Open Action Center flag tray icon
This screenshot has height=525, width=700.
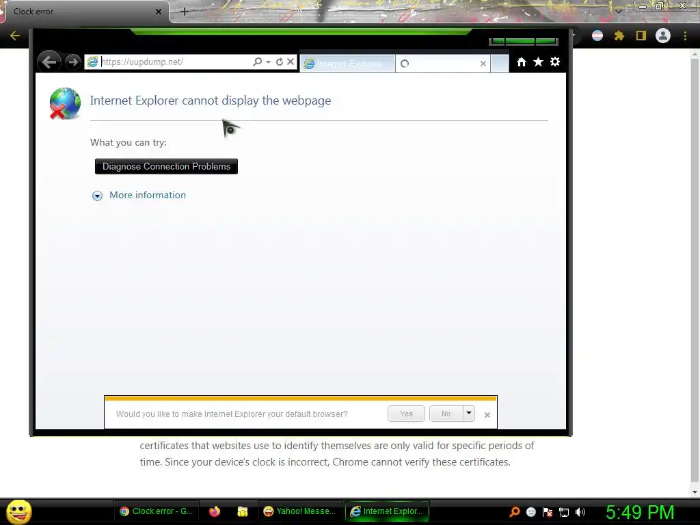[x=548, y=512]
